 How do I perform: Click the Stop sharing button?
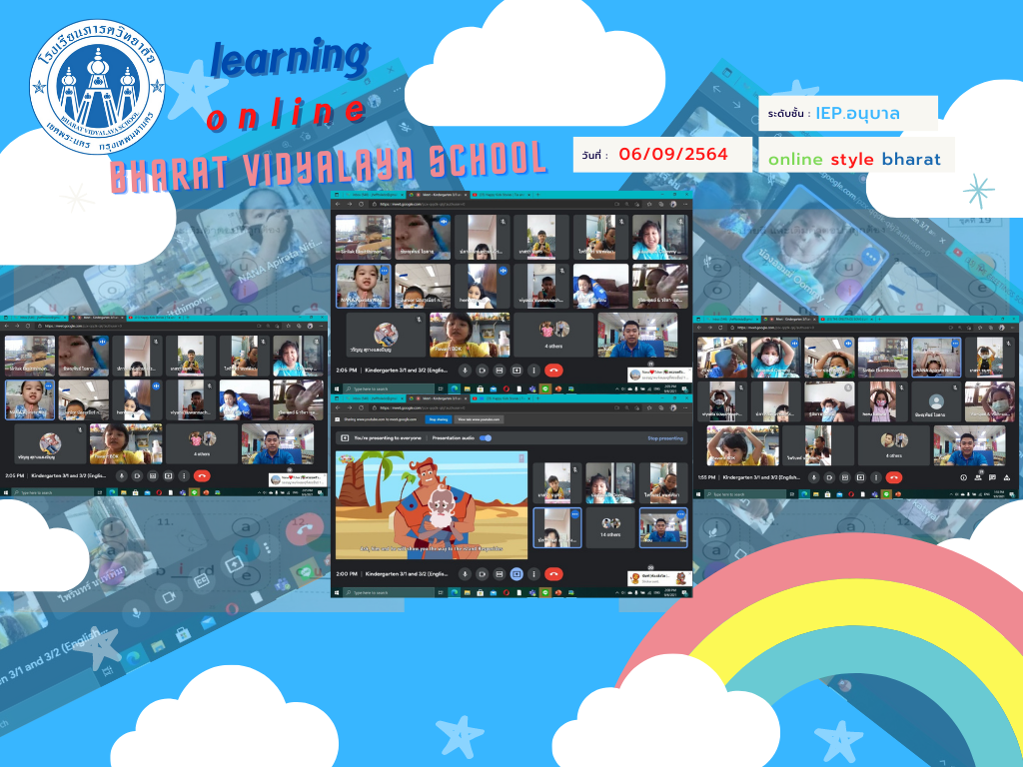click(x=439, y=419)
